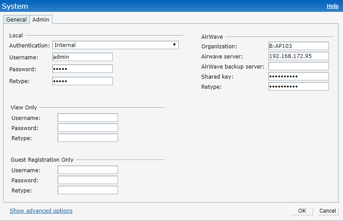This screenshot has width=343, height=221.
Task: Select the Admin tab
Action: point(41,19)
